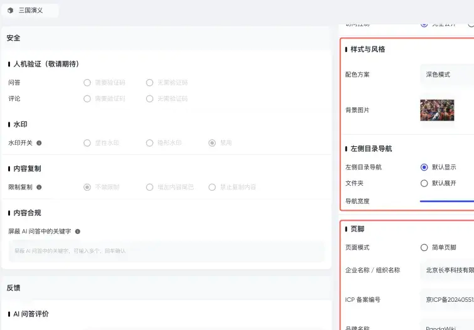Click the ICP 备案编号 input field
This screenshot has width=474, height=330.
click(x=447, y=300)
